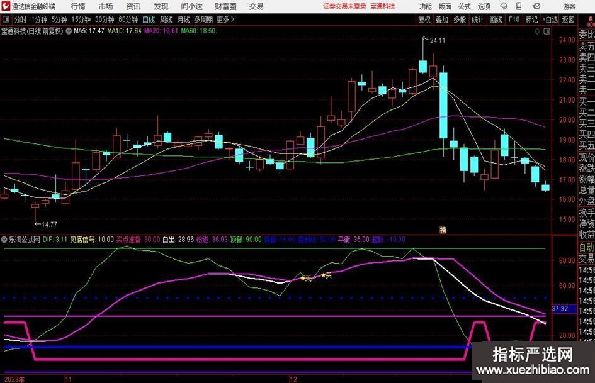This screenshot has width=595, height=383.
Task: Open the 行情 menu
Action: coord(78,6)
